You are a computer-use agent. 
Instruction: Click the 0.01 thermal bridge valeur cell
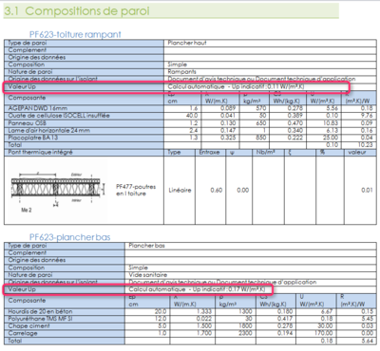point(367,190)
